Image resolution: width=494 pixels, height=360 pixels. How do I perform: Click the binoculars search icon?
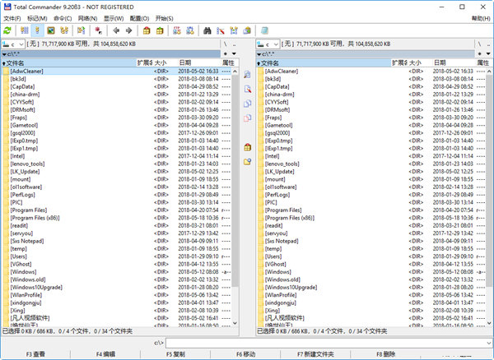coord(207,30)
